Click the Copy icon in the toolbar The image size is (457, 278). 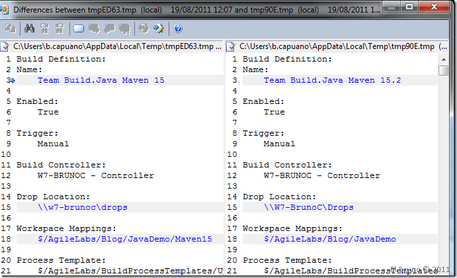click(11, 29)
